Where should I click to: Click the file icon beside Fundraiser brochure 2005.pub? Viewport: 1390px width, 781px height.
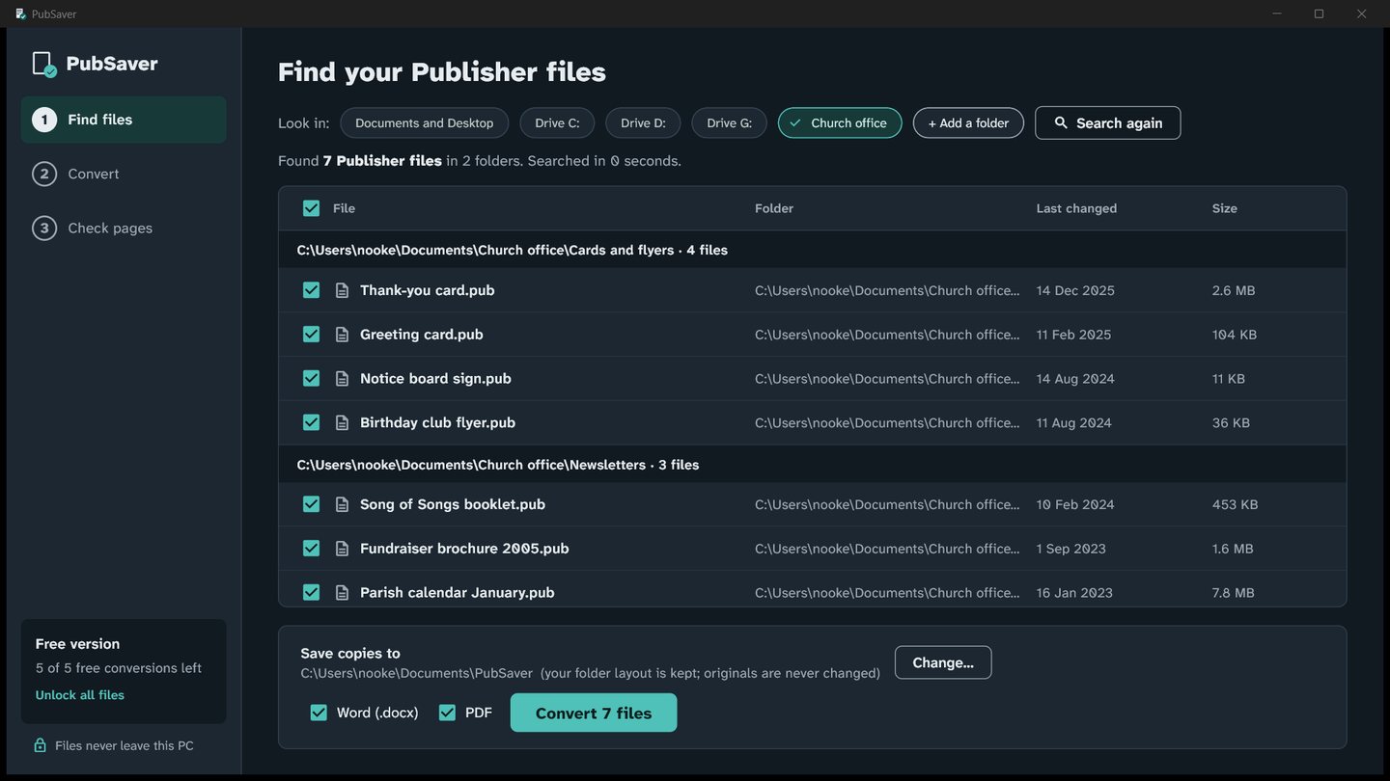342,549
